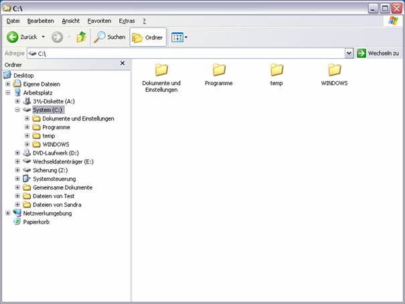Screen dimensions: 405x304
Task: Click the title bar folder icon
Action: click(x=7, y=9)
